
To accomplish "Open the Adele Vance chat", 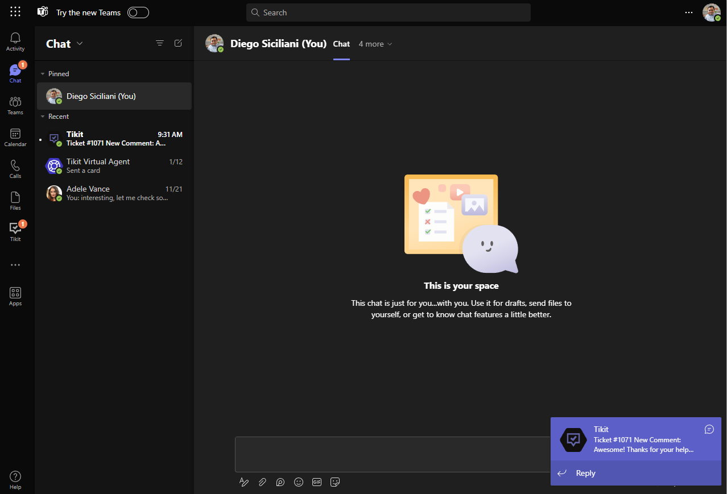I will point(114,193).
